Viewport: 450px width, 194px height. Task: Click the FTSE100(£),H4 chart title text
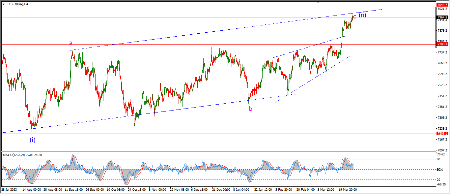coord(17,4)
